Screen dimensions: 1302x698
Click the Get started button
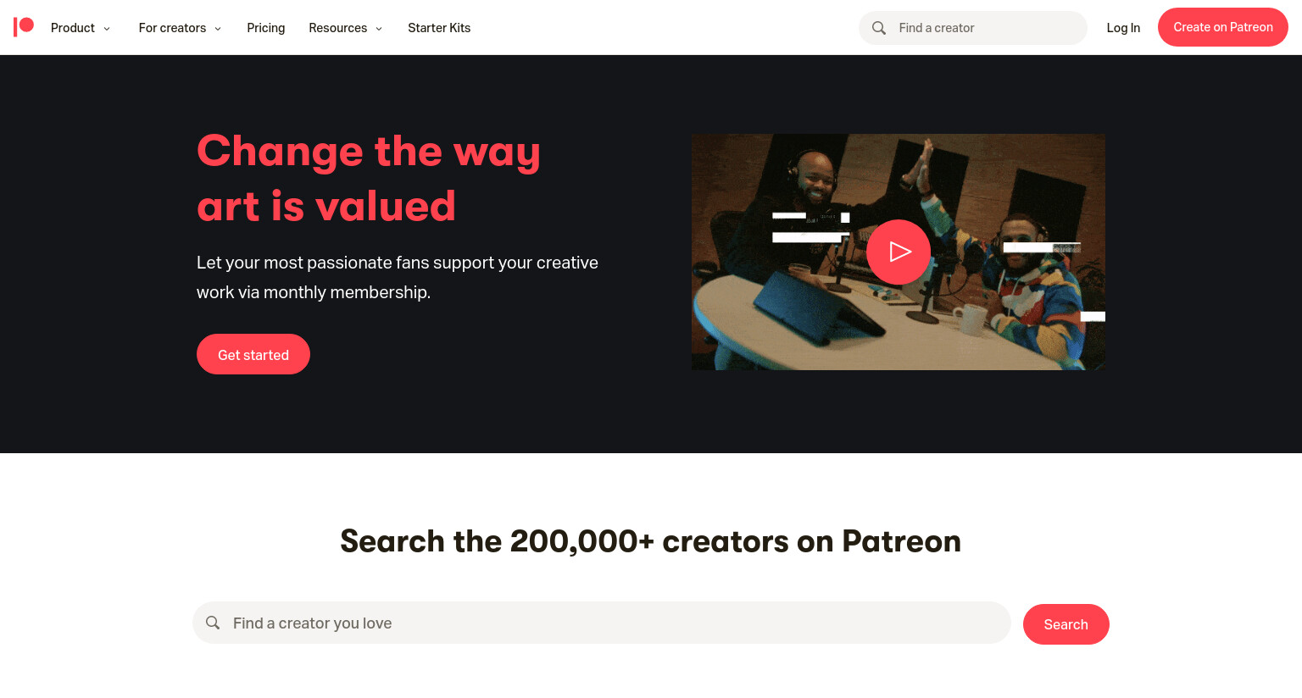(x=253, y=354)
